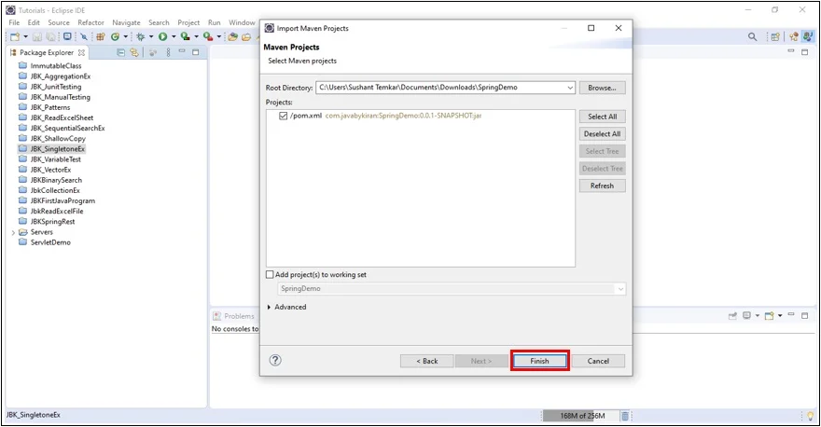821x427 pixels.
Task: Expand the Advanced section
Action: click(x=269, y=307)
